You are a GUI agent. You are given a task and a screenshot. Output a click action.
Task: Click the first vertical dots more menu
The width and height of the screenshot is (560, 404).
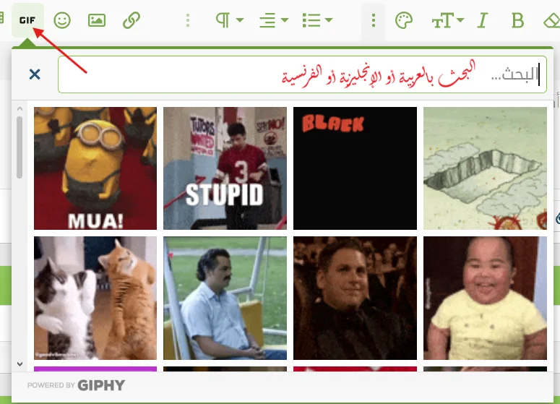[188, 20]
